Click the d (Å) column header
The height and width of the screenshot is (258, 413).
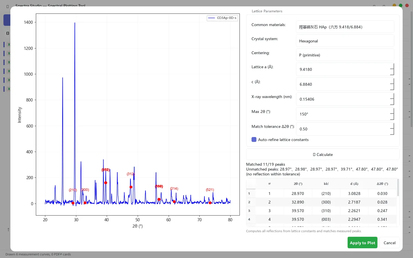pos(354,184)
